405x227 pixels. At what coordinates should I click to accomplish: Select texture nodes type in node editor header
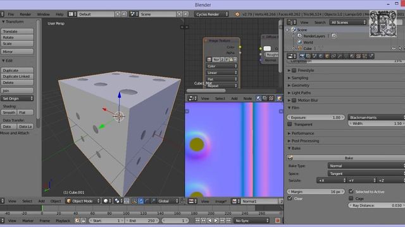[271, 98]
